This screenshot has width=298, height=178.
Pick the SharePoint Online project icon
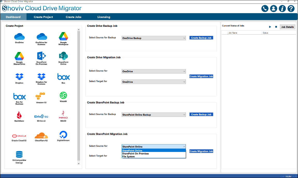tap(63, 56)
